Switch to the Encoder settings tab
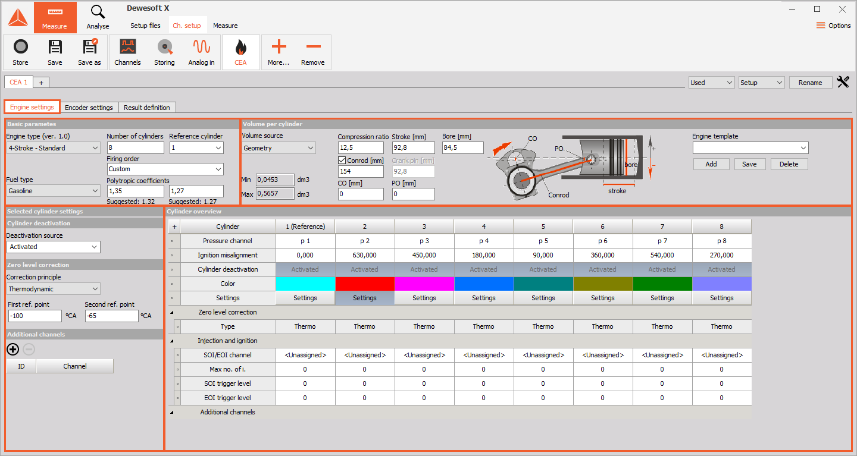Viewport: 857px width, 456px height. coord(89,108)
